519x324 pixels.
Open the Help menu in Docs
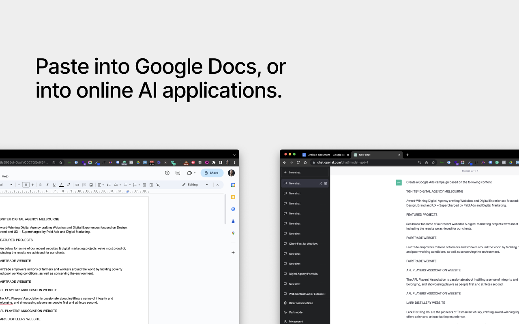pyautogui.click(x=5, y=176)
